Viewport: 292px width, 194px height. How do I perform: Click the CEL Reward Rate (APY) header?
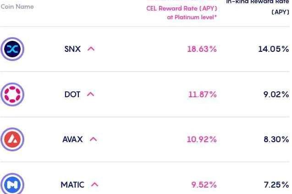coord(182,9)
